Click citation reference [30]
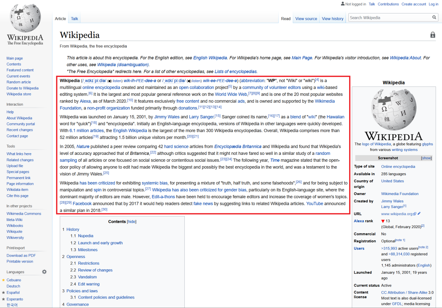Viewport: 442px width, 308px height. point(104,209)
